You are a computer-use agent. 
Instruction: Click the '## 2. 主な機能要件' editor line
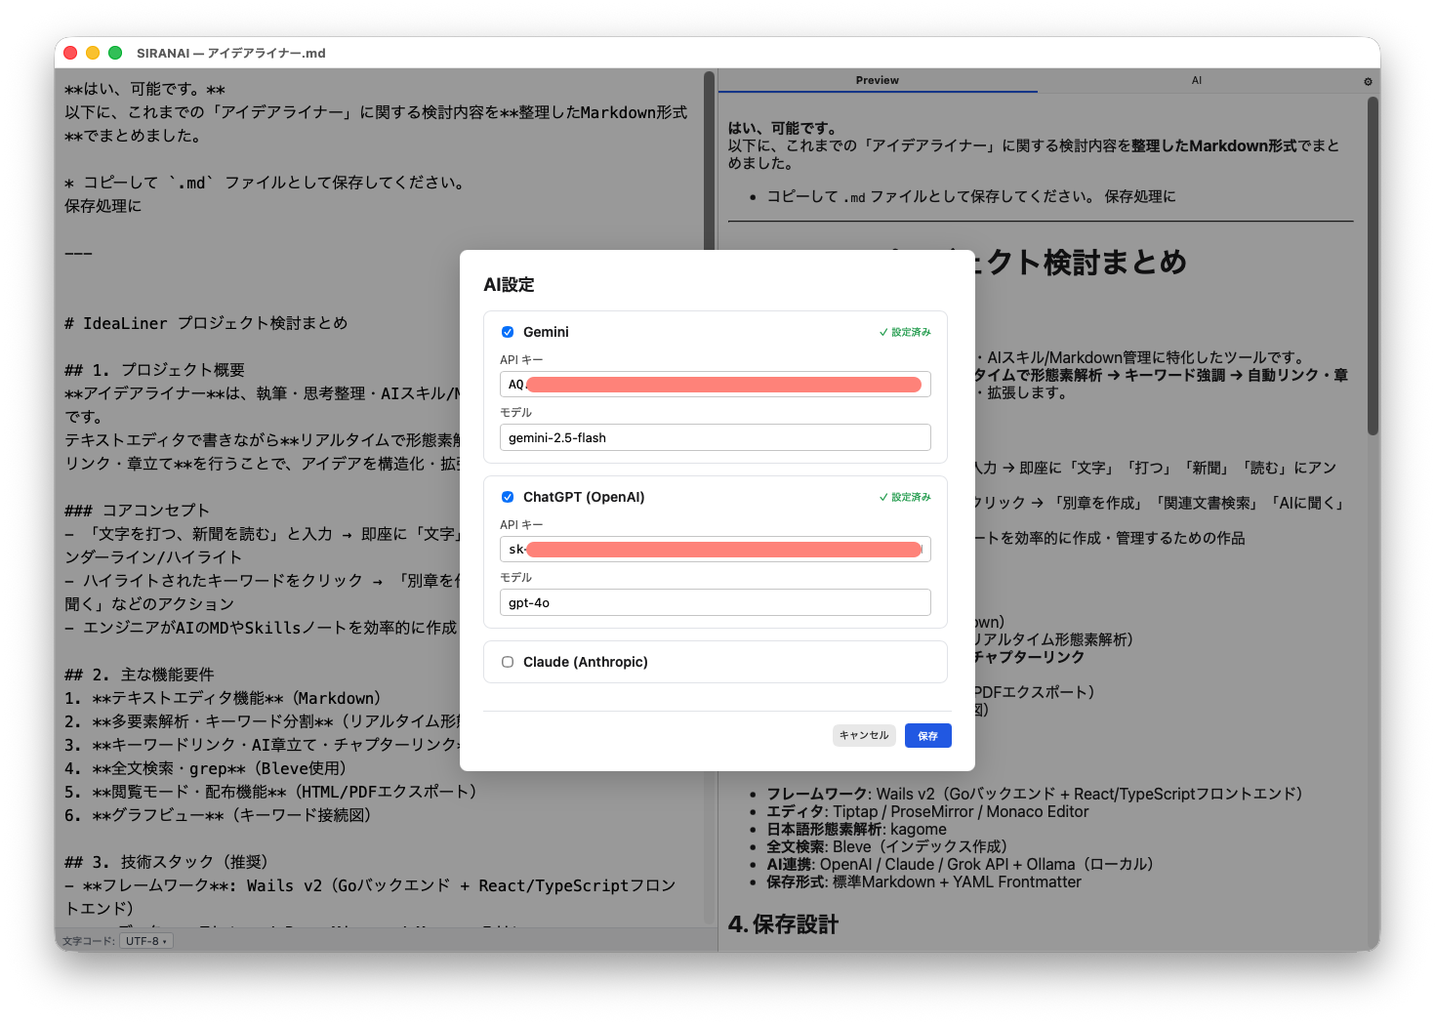tap(140, 675)
